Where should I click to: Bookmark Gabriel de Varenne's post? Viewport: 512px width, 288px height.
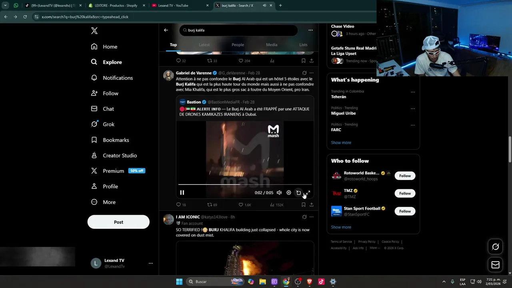tap(303, 205)
